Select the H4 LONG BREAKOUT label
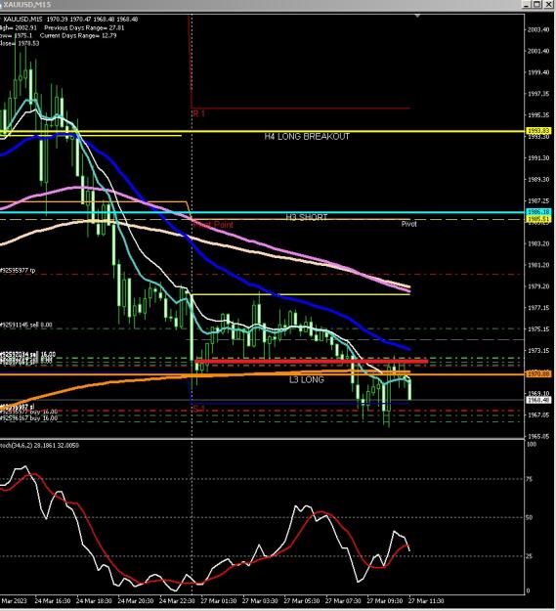 [307, 137]
